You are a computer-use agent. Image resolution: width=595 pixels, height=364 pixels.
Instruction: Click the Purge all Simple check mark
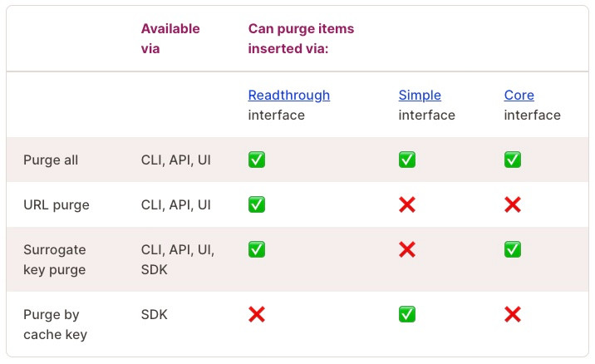407,160
